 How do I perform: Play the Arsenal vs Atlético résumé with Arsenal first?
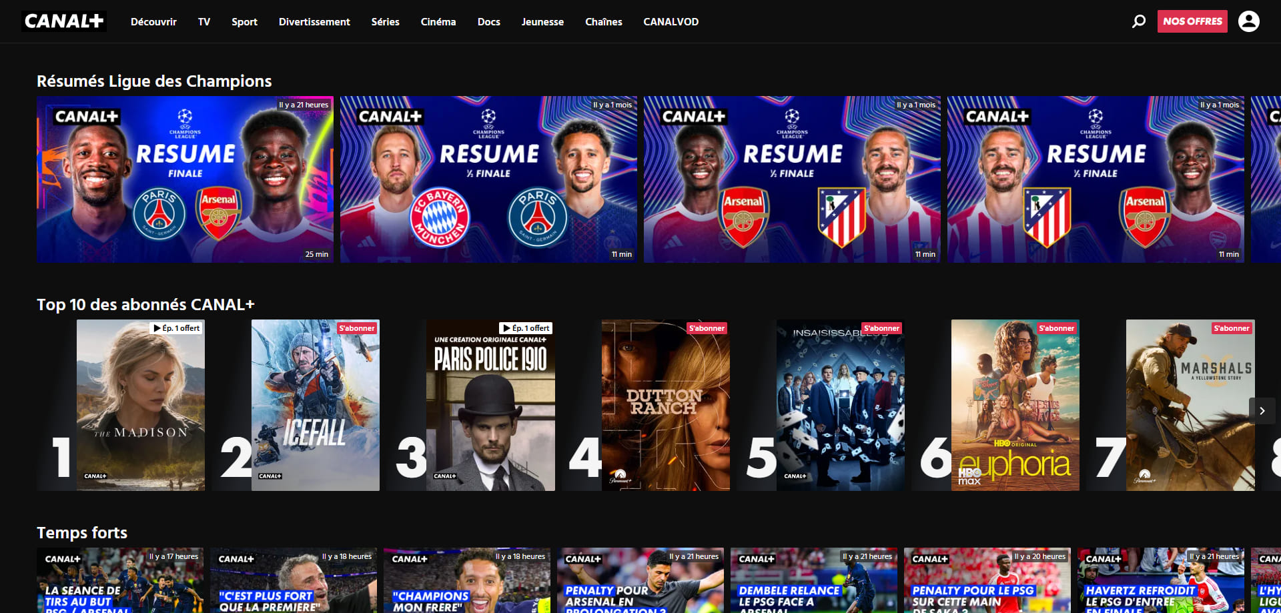(x=792, y=179)
